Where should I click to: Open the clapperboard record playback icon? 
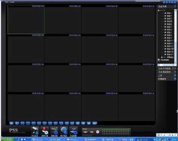point(54,131)
